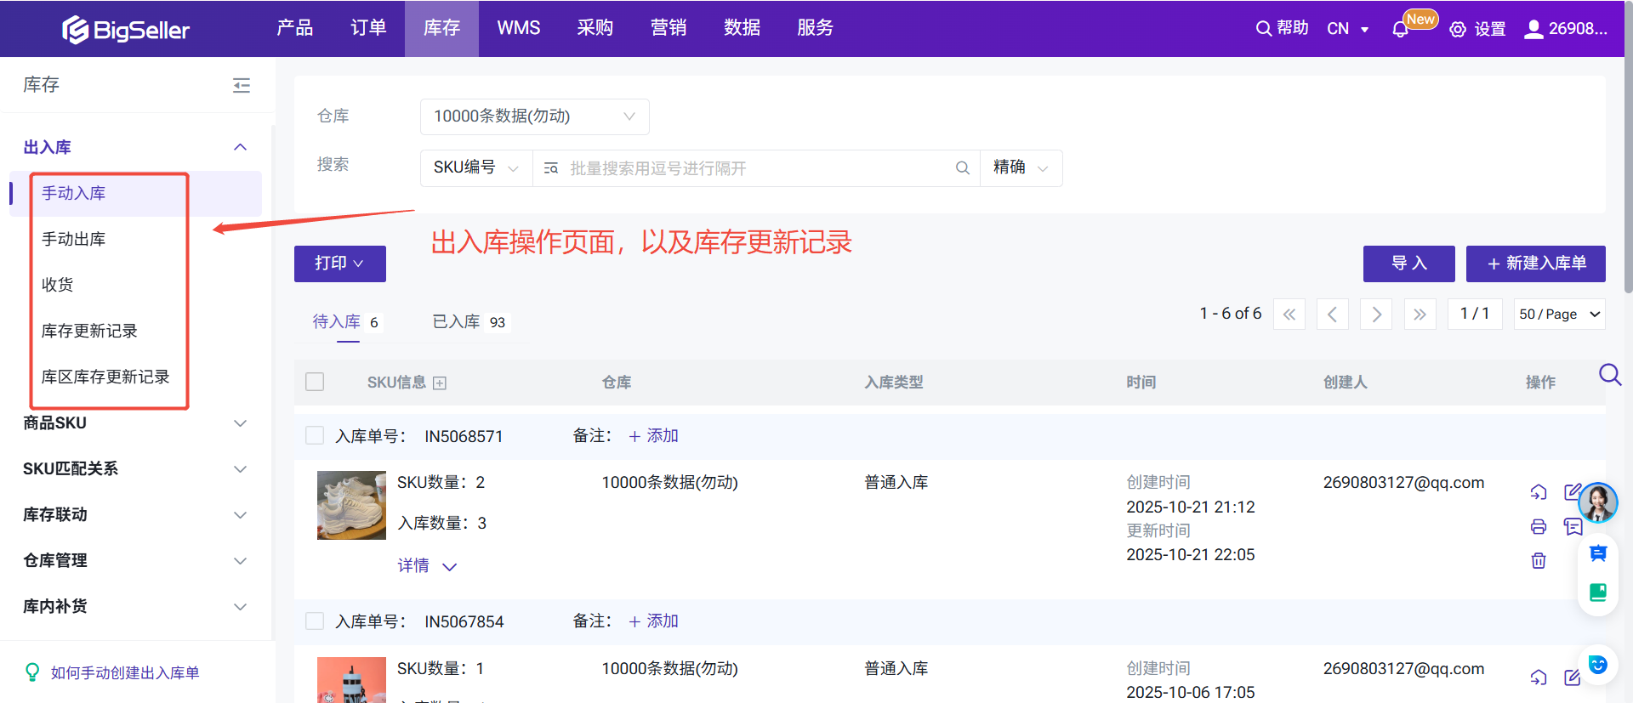Collapse the 库存 sidebar using the fold icon
This screenshot has width=1633, height=703.
click(242, 85)
